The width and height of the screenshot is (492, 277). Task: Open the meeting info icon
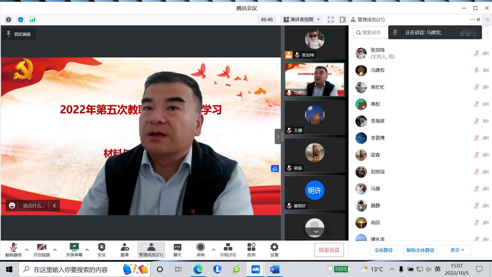(x=8, y=20)
